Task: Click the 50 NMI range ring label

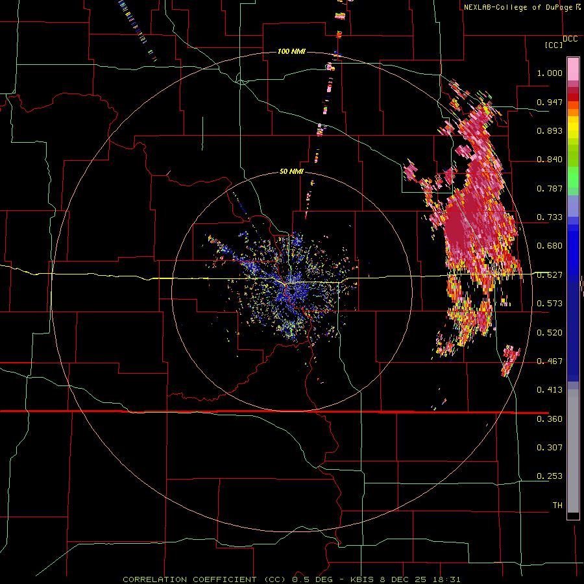Action: coord(291,172)
